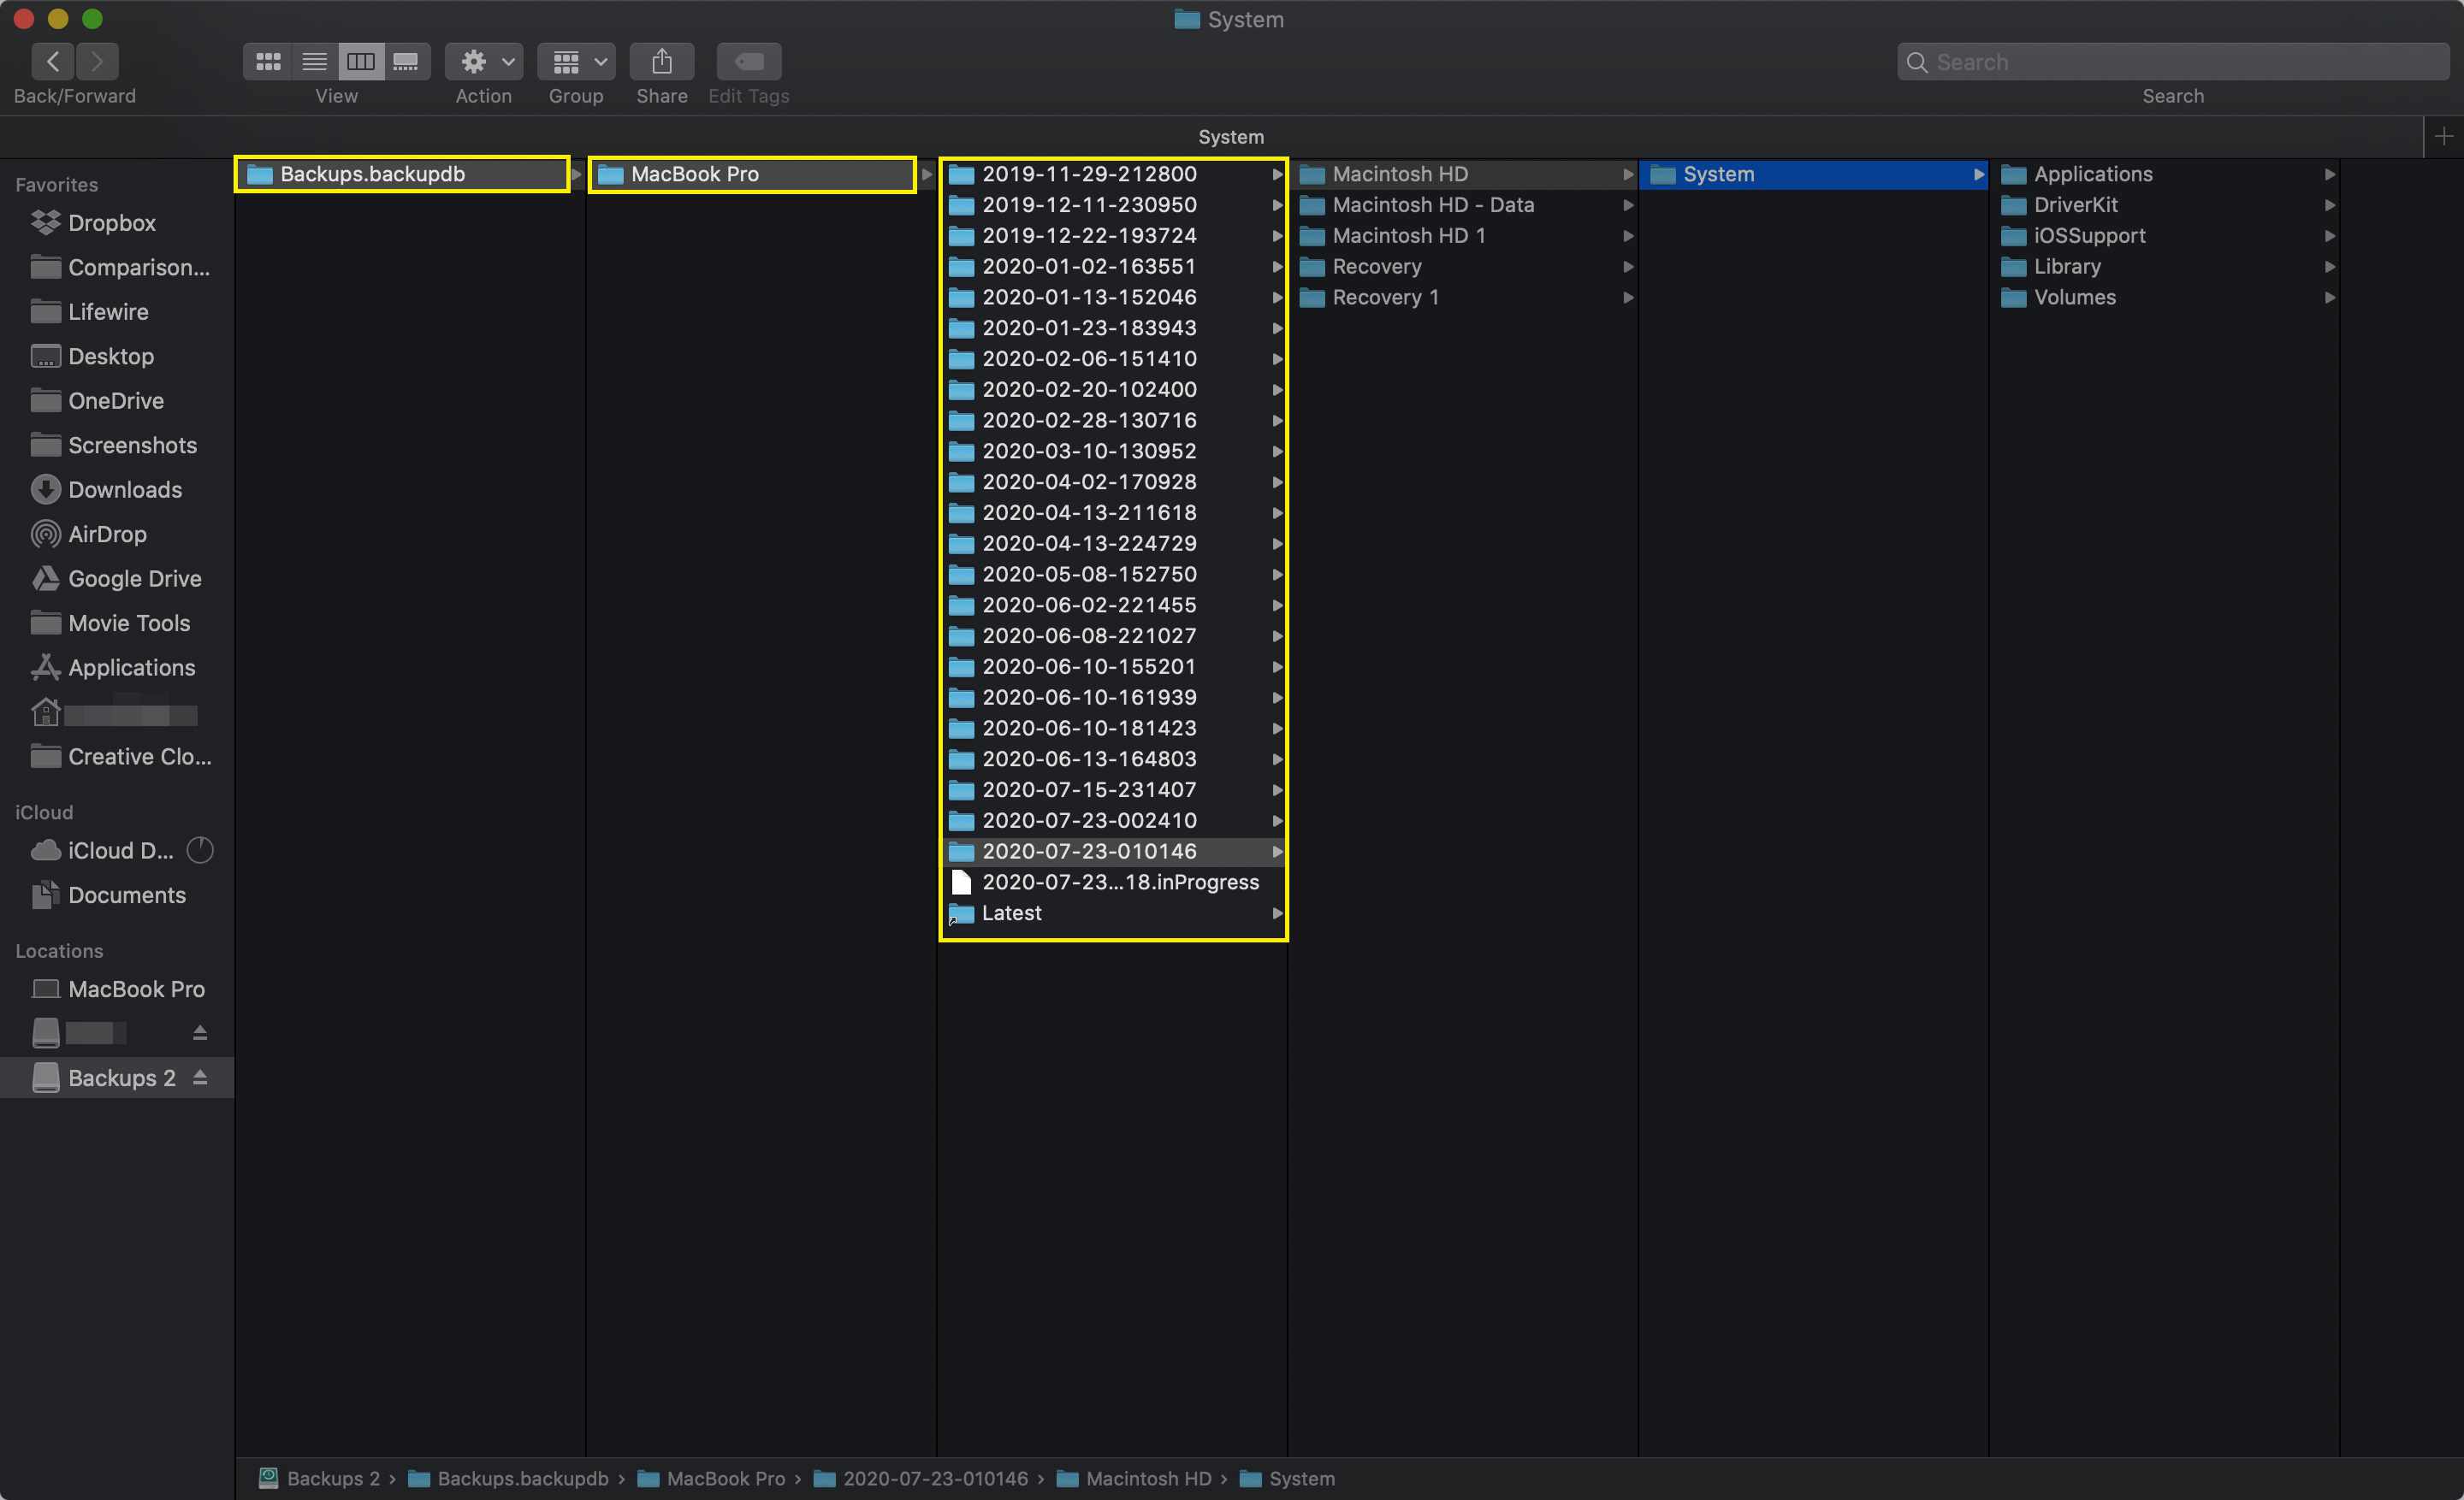Open the Latest alias folder
Screen dimensions: 2464x1500
coord(1113,913)
